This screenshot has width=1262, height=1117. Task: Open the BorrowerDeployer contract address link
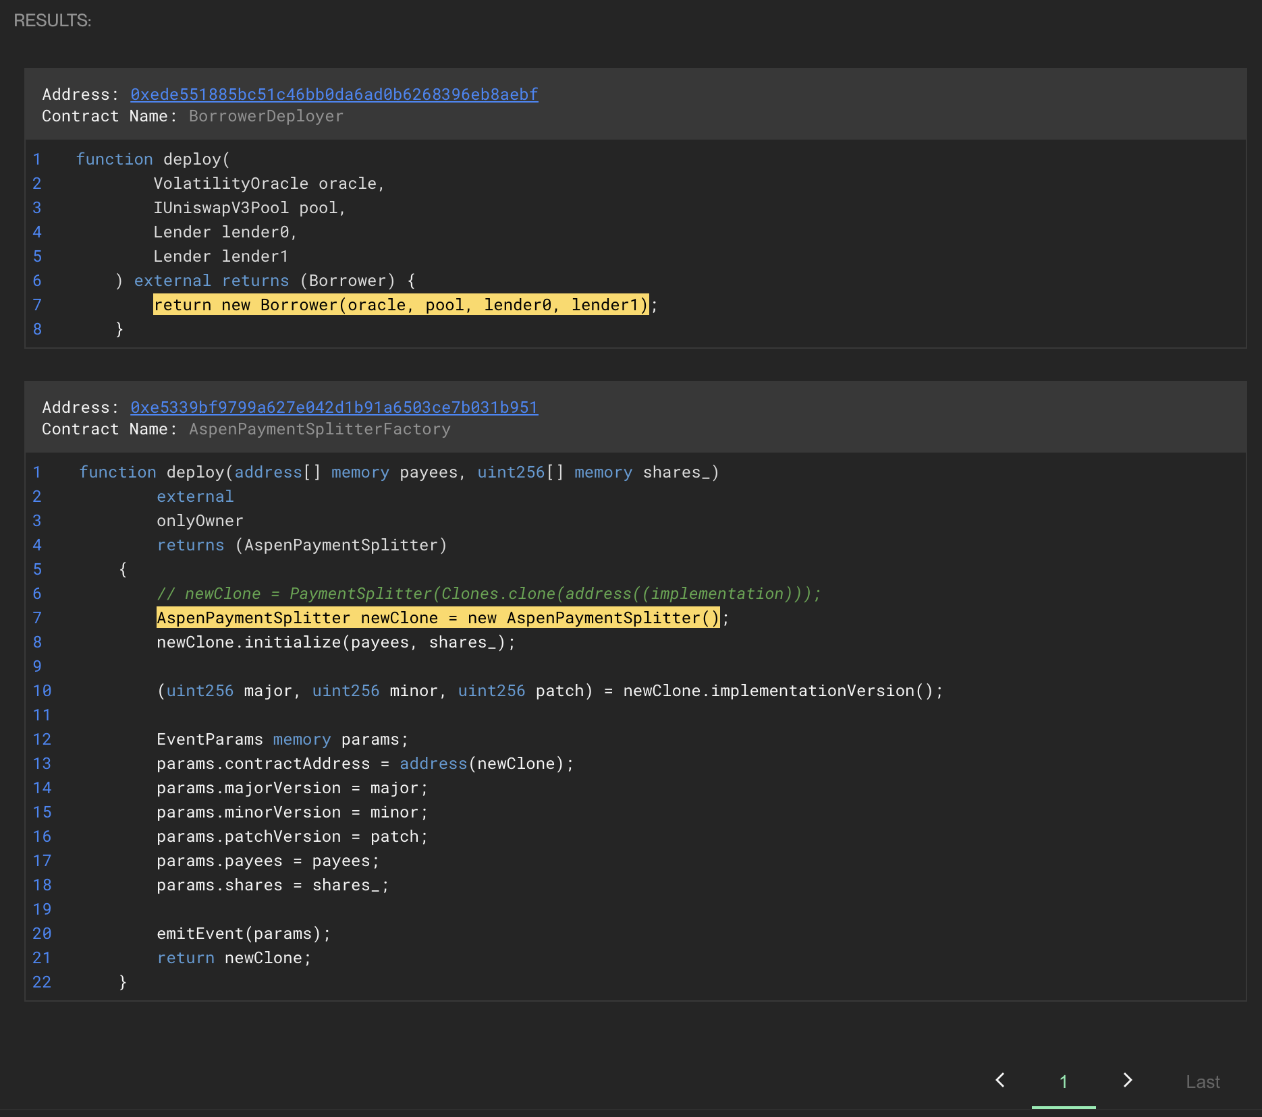(x=334, y=94)
